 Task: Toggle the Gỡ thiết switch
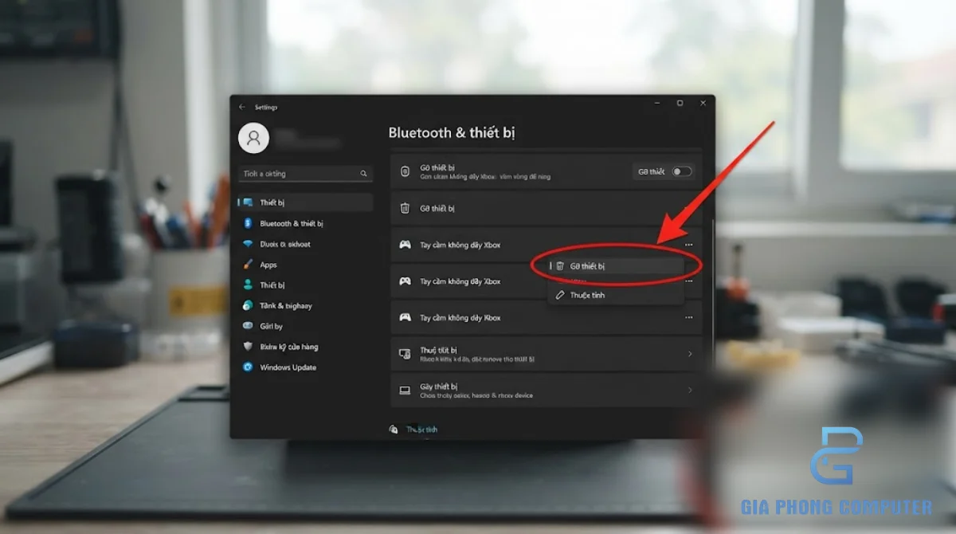682,171
